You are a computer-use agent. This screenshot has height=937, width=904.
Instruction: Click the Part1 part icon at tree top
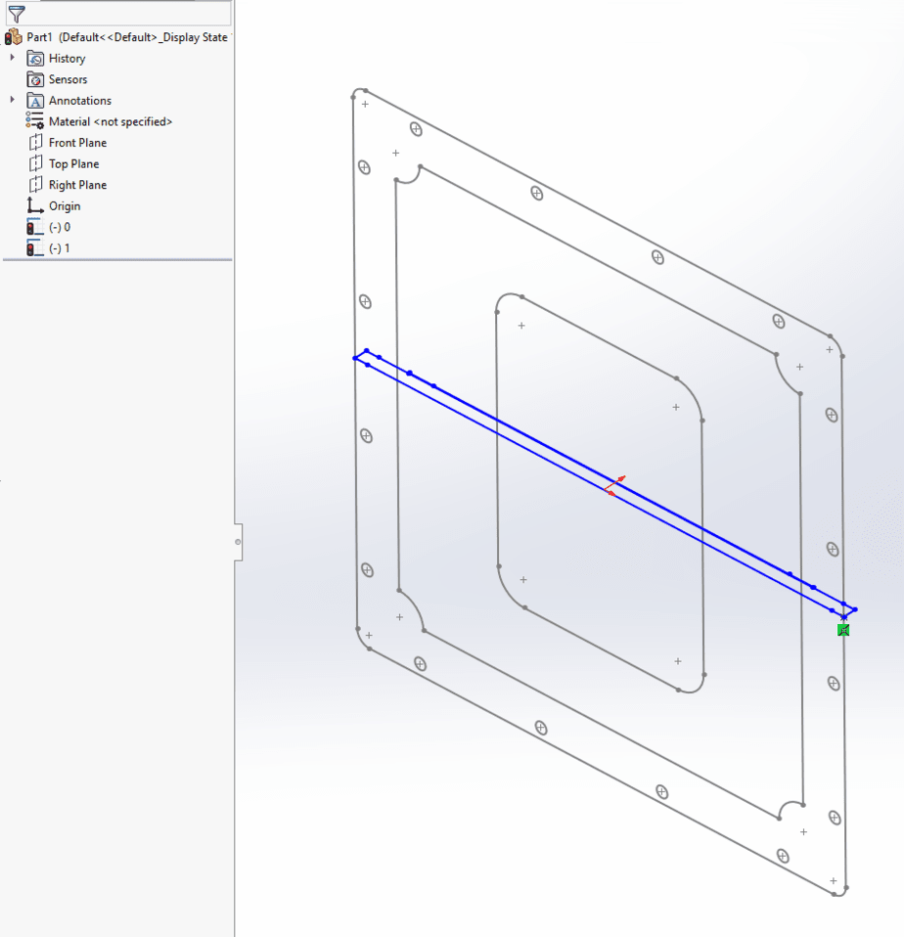[x=13, y=36]
